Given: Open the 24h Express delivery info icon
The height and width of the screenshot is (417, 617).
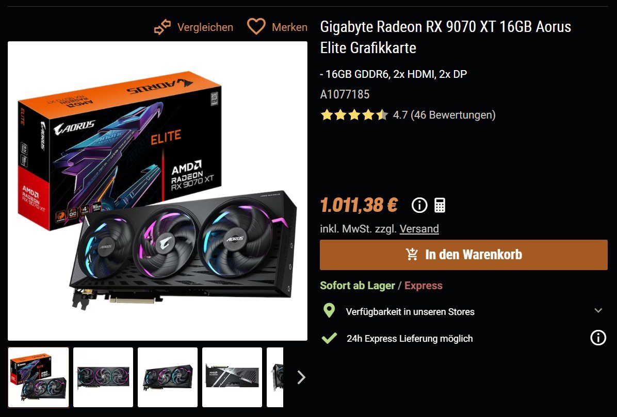Looking at the screenshot, I should 598,338.
